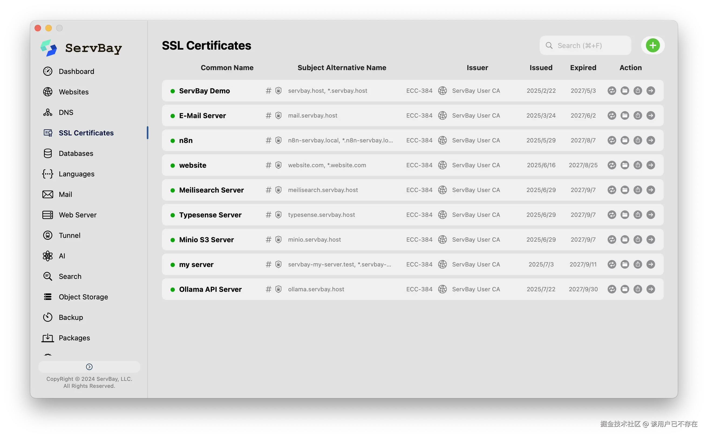Click shield lock icon beside Typesense Server
This screenshot has height=438, width=708.
(x=278, y=215)
